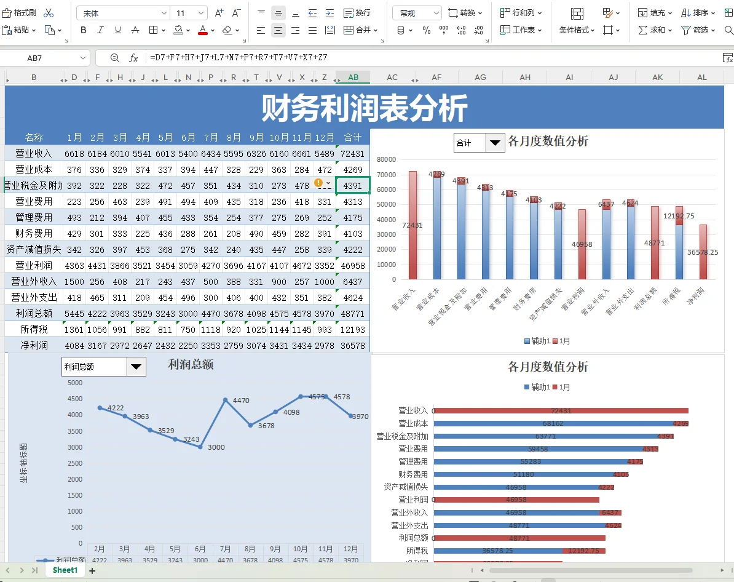The image size is (734, 582).
Task: Click the Find magnifier icon
Action: click(x=728, y=31)
